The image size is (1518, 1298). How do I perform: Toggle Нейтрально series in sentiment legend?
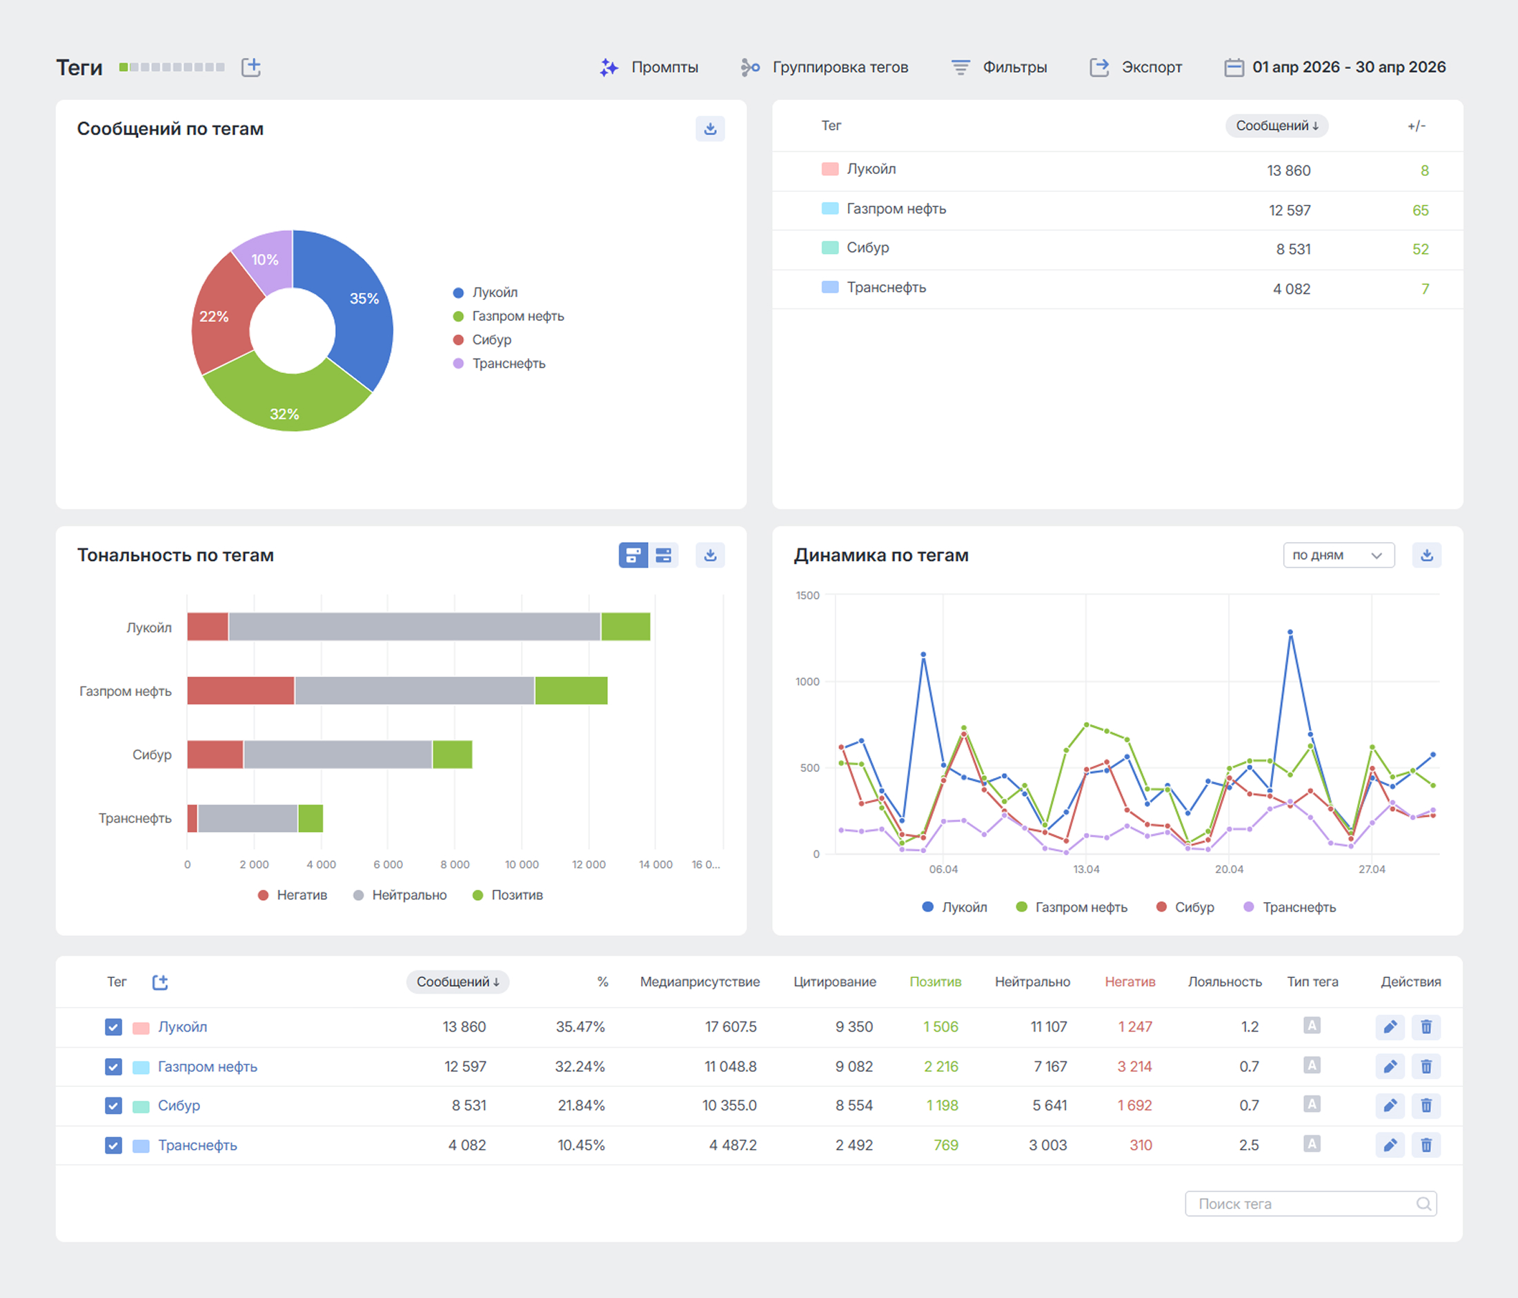tap(400, 895)
